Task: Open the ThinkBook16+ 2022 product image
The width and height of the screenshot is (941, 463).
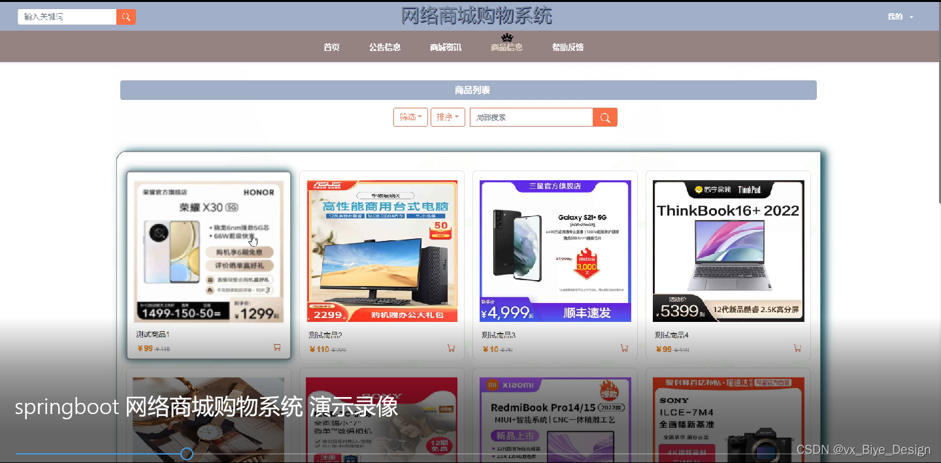Action: 729,251
